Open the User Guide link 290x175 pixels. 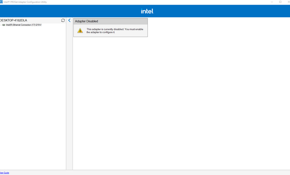5,173
